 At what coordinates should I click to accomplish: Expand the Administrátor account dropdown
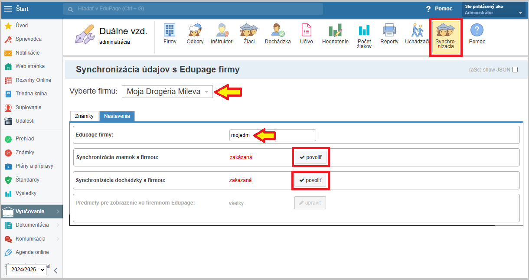pyautogui.click(x=494, y=10)
